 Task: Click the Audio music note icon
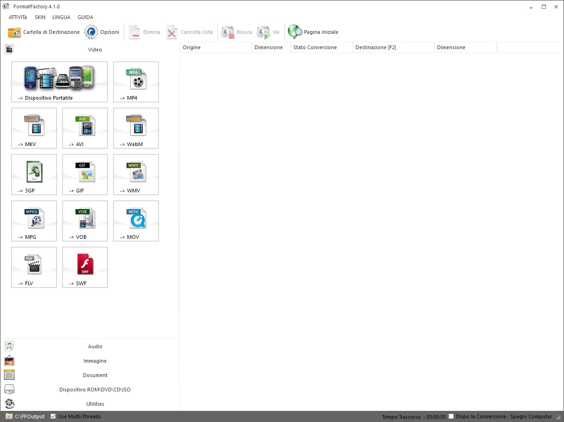click(9, 346)
